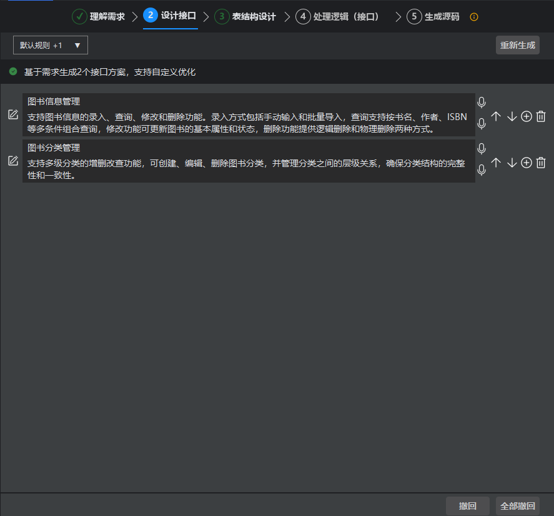The width and height of the screenshot is (554, 516).
Task: Click the info icon after 生成源码
Action: coord(473,17)
